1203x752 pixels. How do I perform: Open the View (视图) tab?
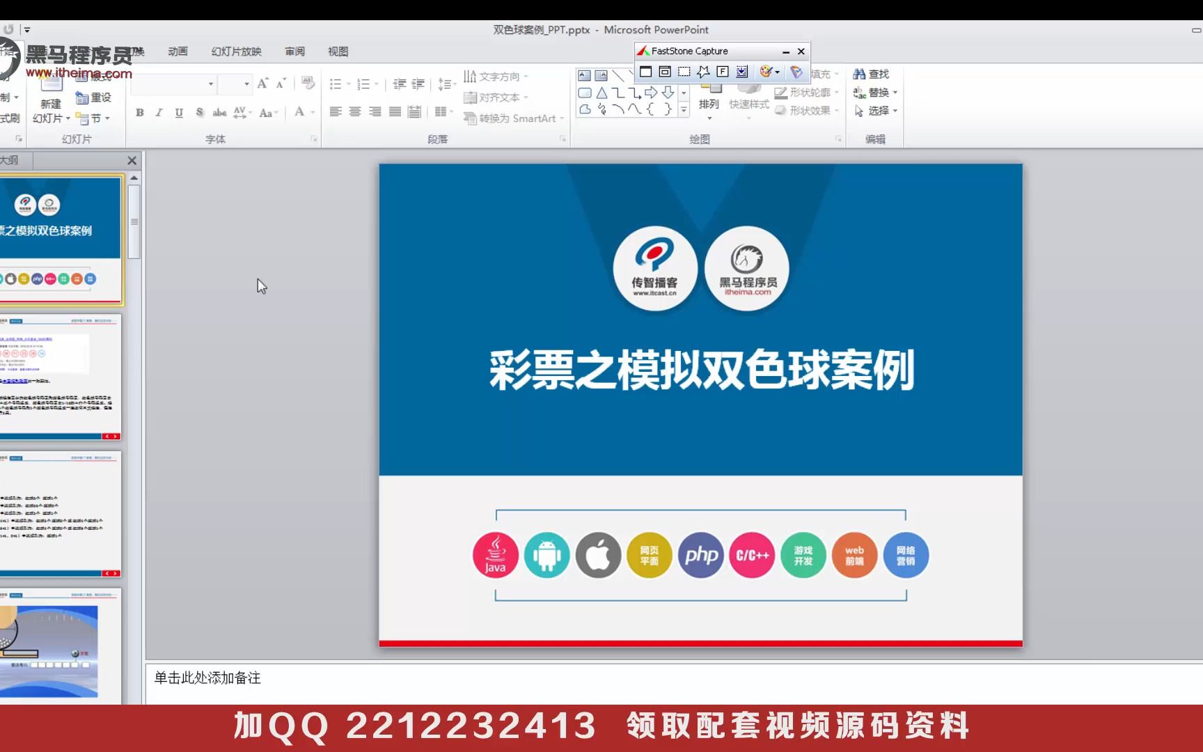tap(338, 52)
